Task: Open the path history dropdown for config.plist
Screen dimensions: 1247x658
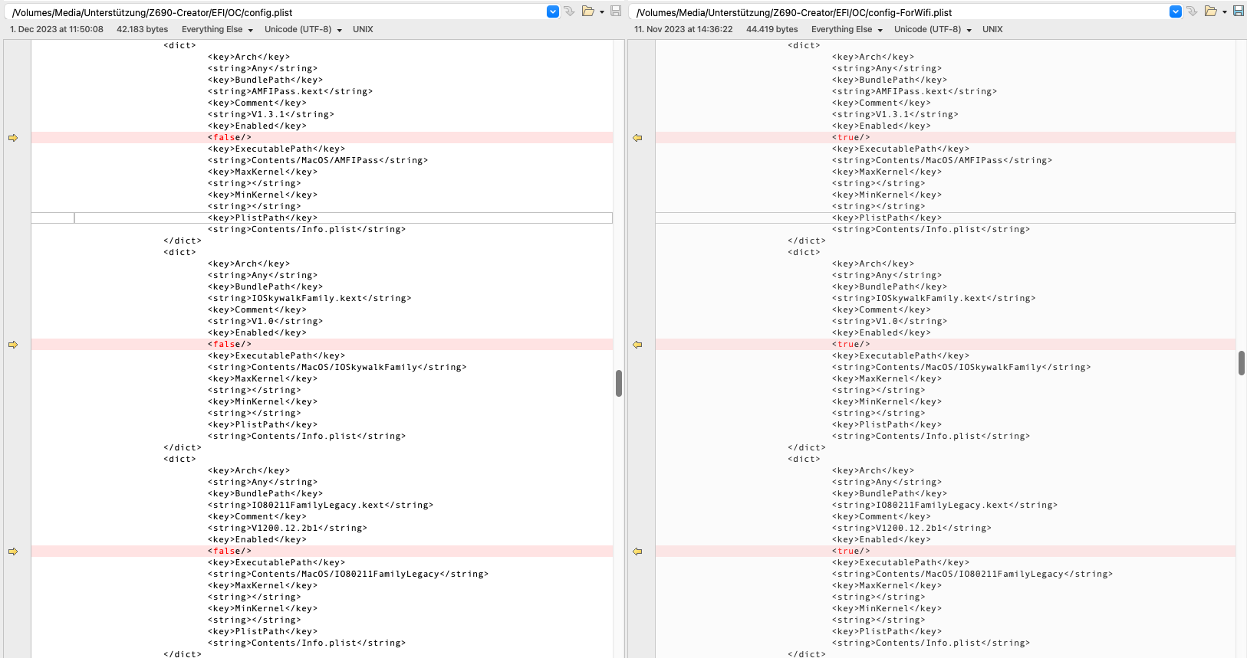Action: pos(553,11)
